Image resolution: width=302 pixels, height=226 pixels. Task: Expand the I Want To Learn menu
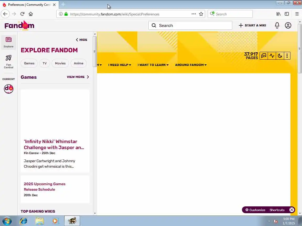tap(153, 65)
